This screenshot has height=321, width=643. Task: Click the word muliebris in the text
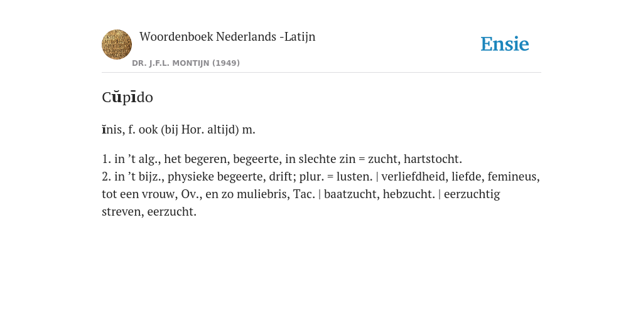[x=262, y=194]
